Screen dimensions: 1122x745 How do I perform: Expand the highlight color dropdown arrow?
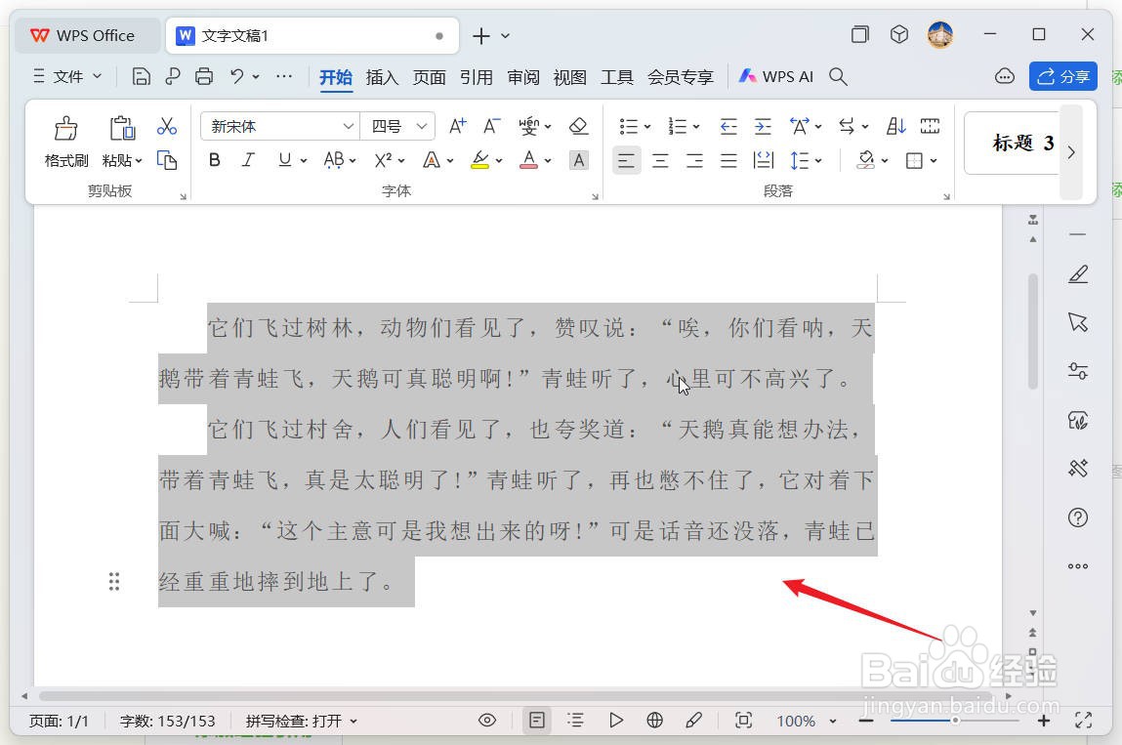click(x=499, y=161)
